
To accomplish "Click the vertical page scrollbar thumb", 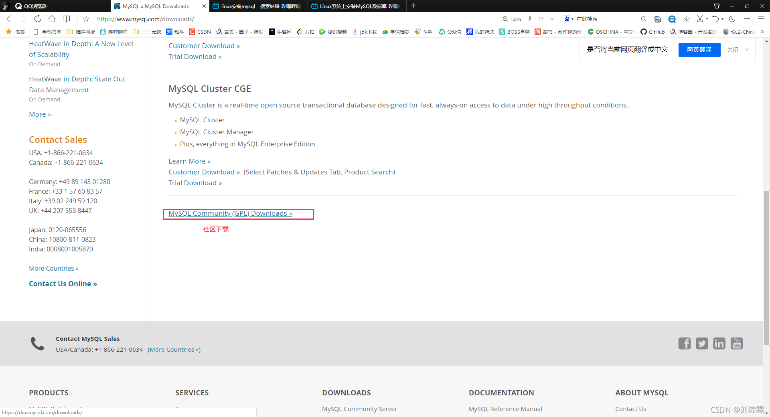I will 766,267.
